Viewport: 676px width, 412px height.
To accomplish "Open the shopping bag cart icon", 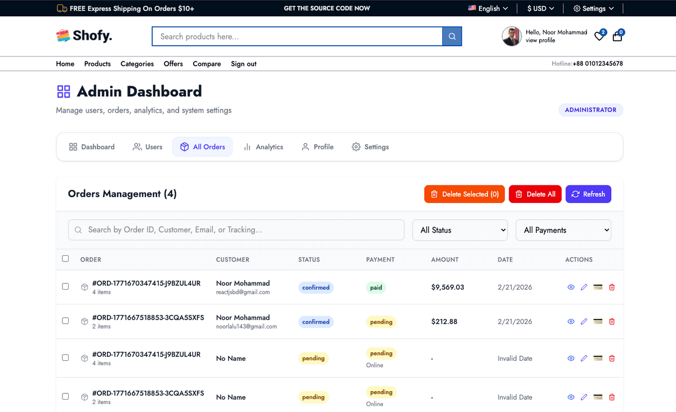I will point(617,37).
